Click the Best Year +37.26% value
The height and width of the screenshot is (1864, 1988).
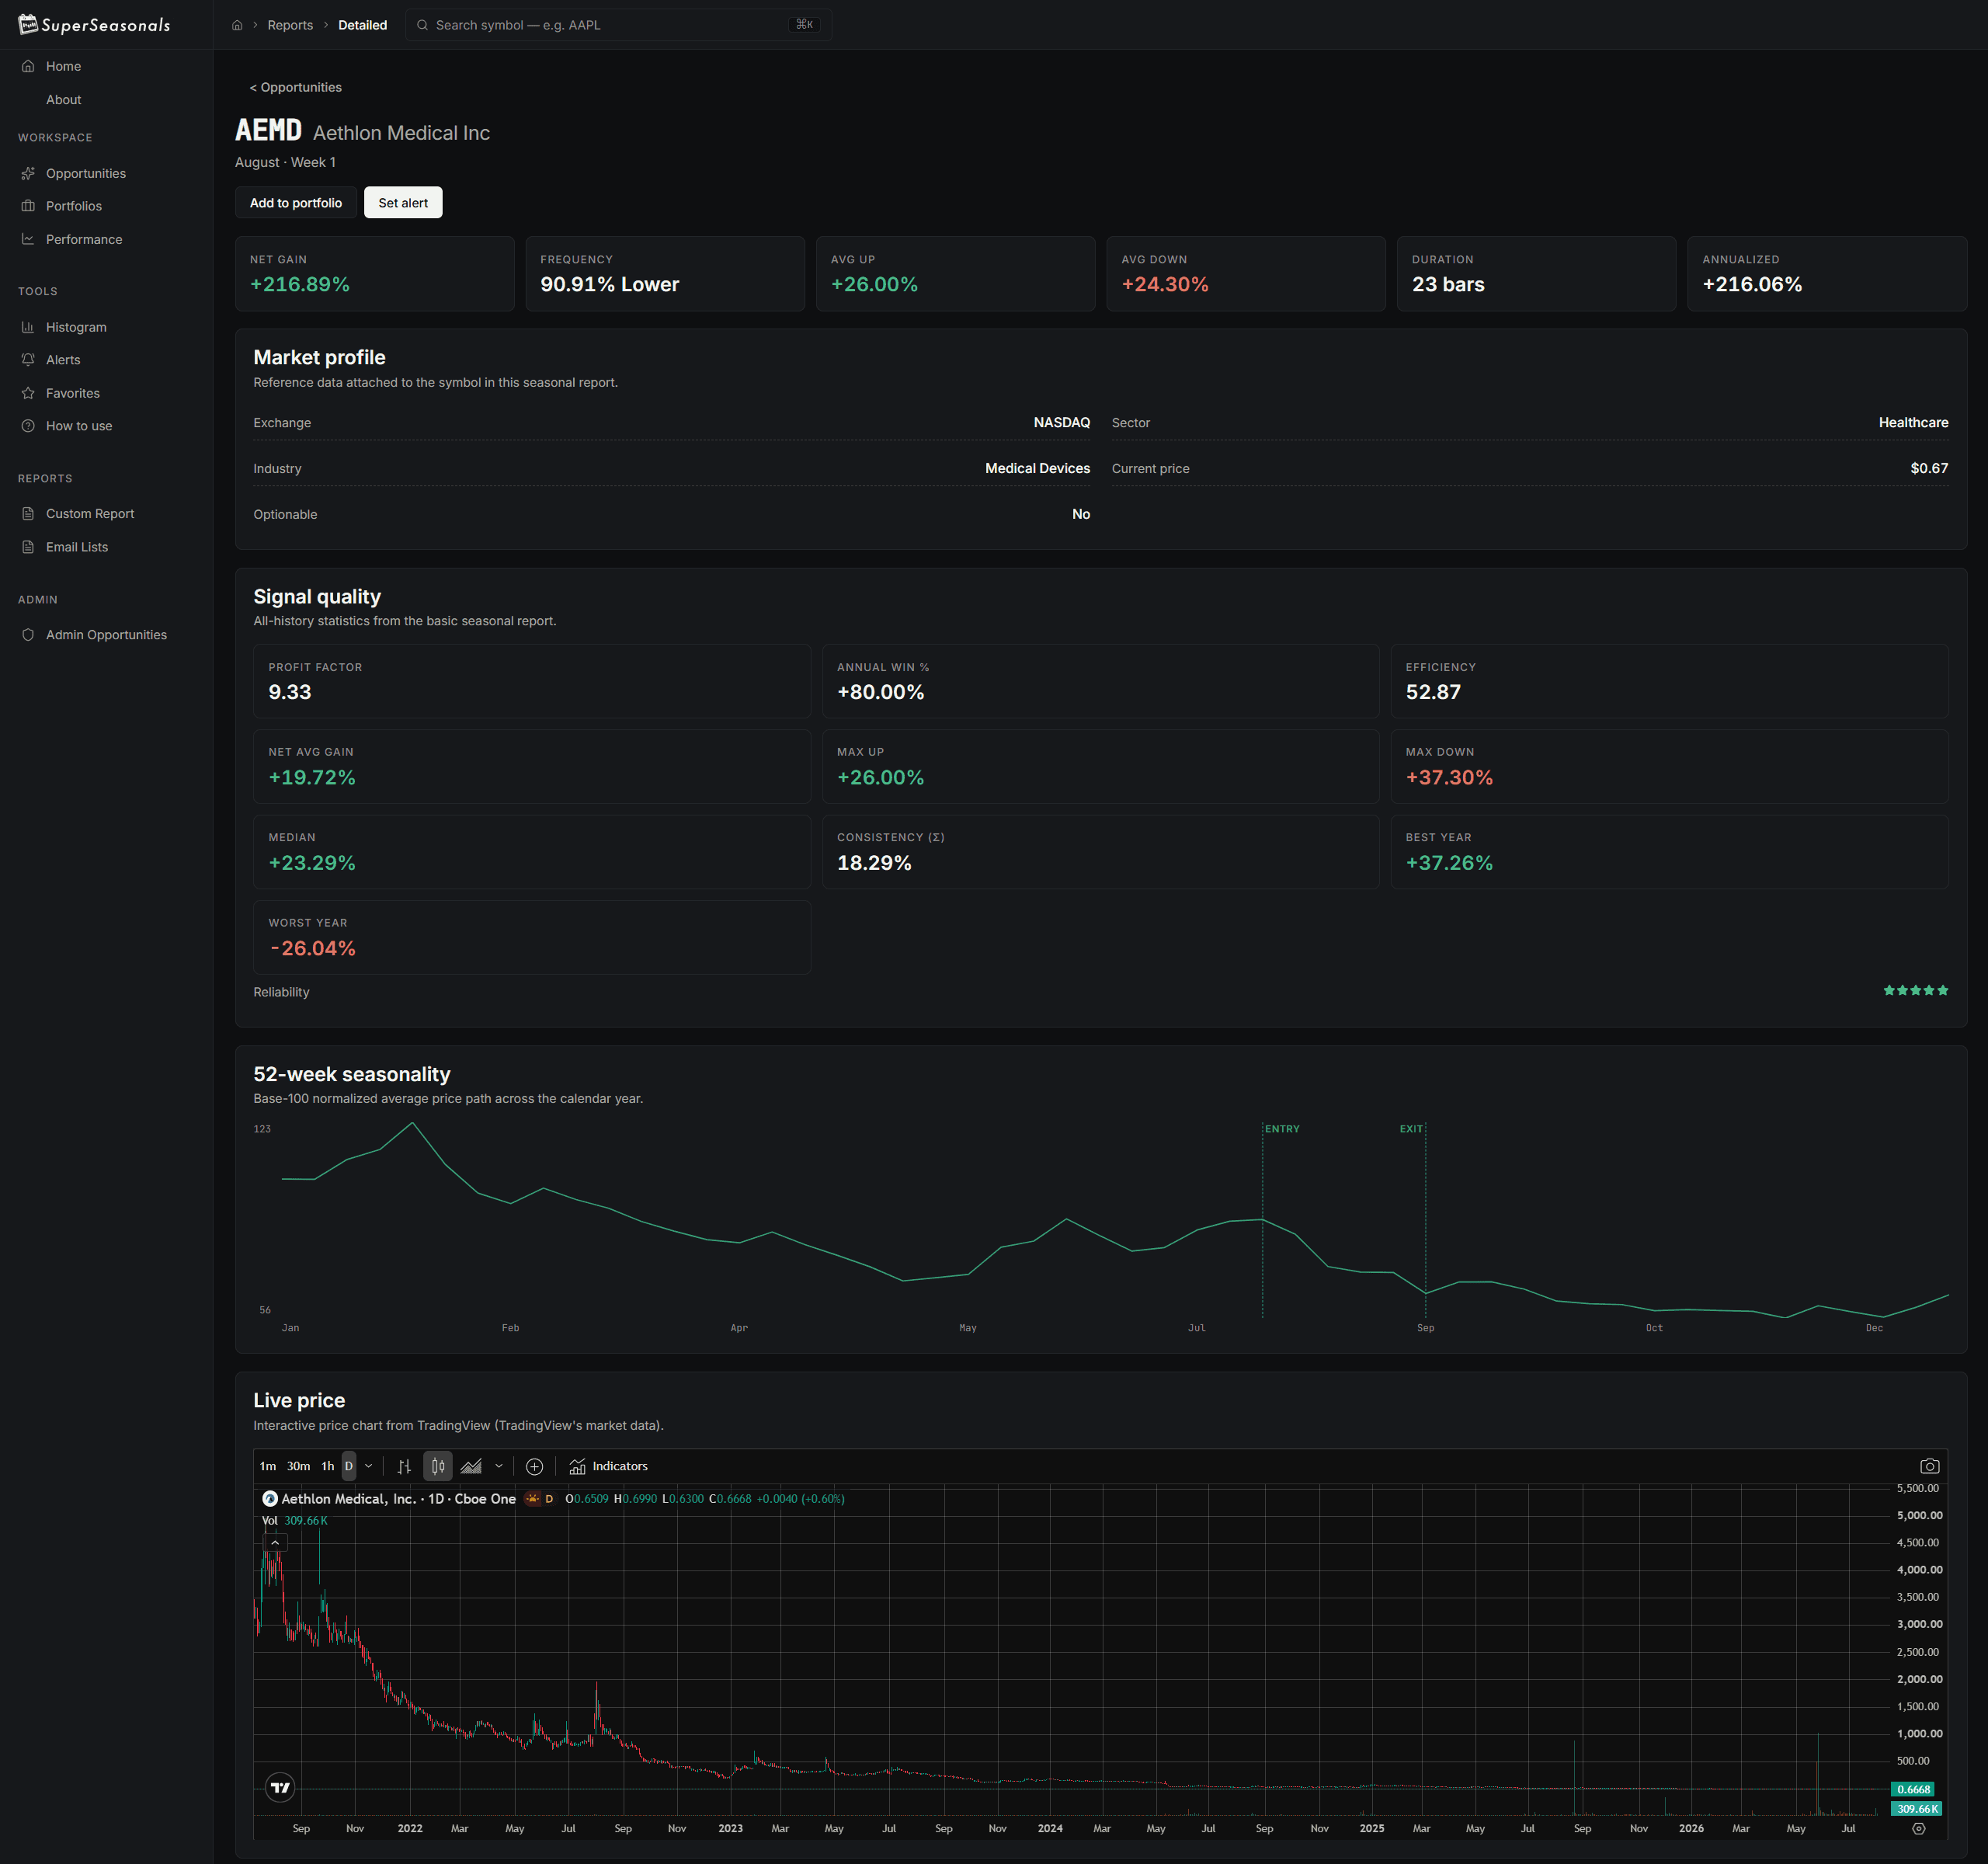(1449, 863)
